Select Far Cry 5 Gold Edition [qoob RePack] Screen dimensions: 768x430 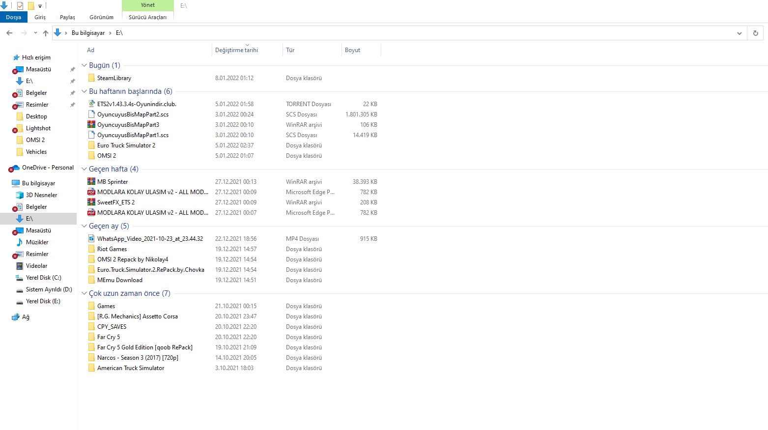click(x=145, y=347)
